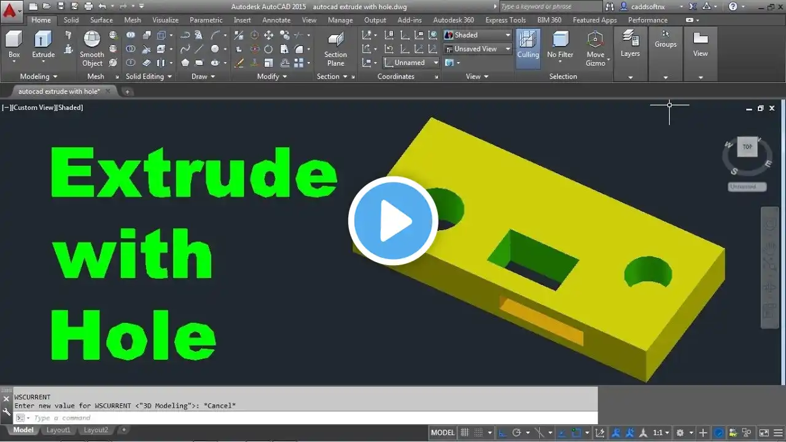Open the Unsaved View dropdown
Screen dimensions: 786x442
pos(478,49)
